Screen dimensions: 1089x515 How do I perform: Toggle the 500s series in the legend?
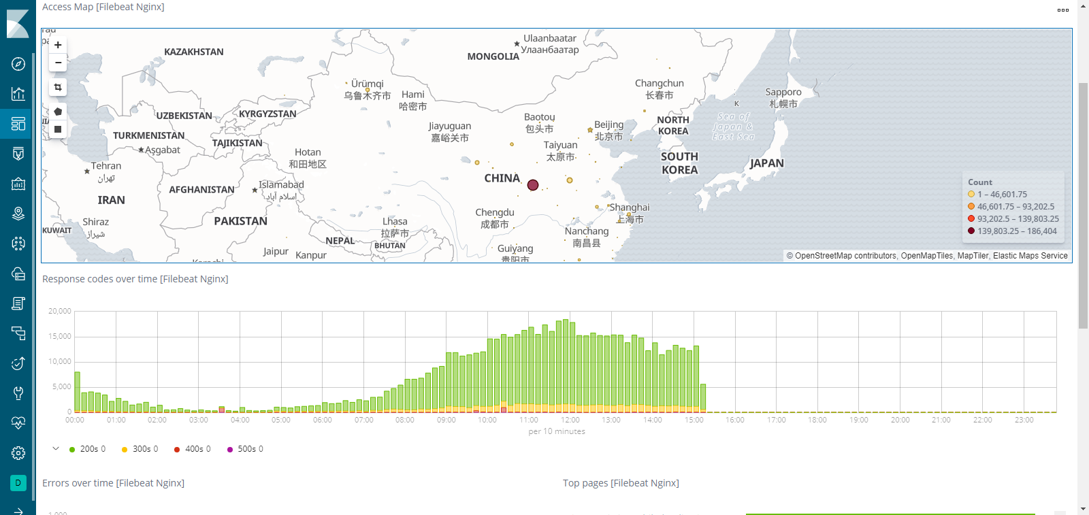(245, 449)
